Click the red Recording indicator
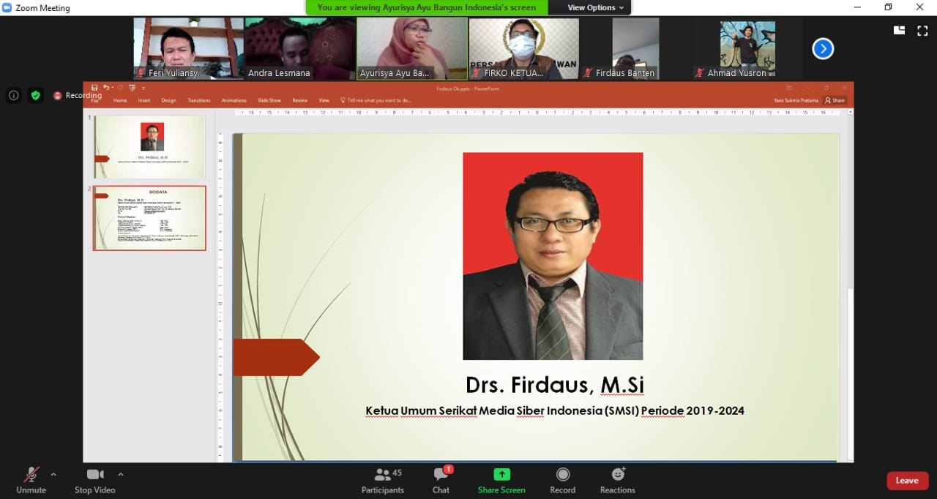 [77, 96]
